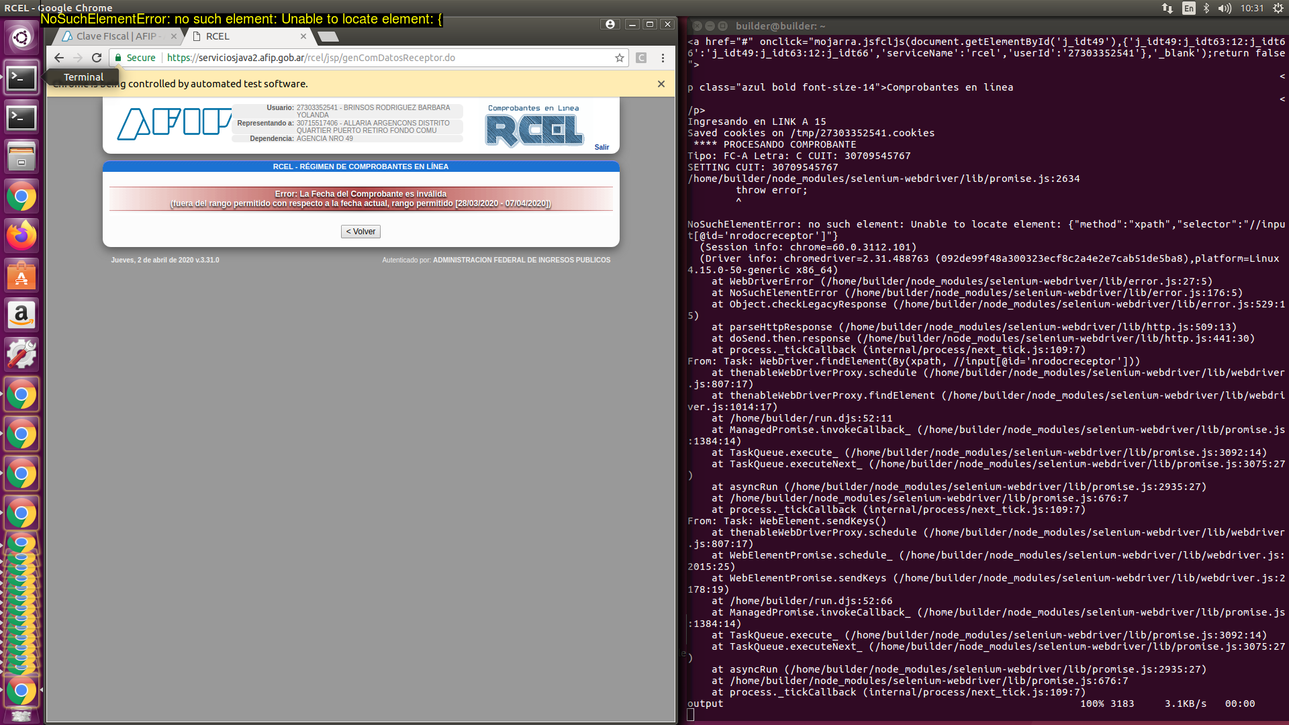Open the first Terminal launcher icon
The height and width of the screenshot is (725, 1289).
pos(21,78)
